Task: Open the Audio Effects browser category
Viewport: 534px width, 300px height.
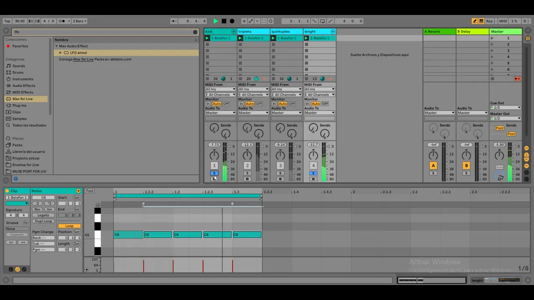Action: pyautogui.click(x=24, y=86)
